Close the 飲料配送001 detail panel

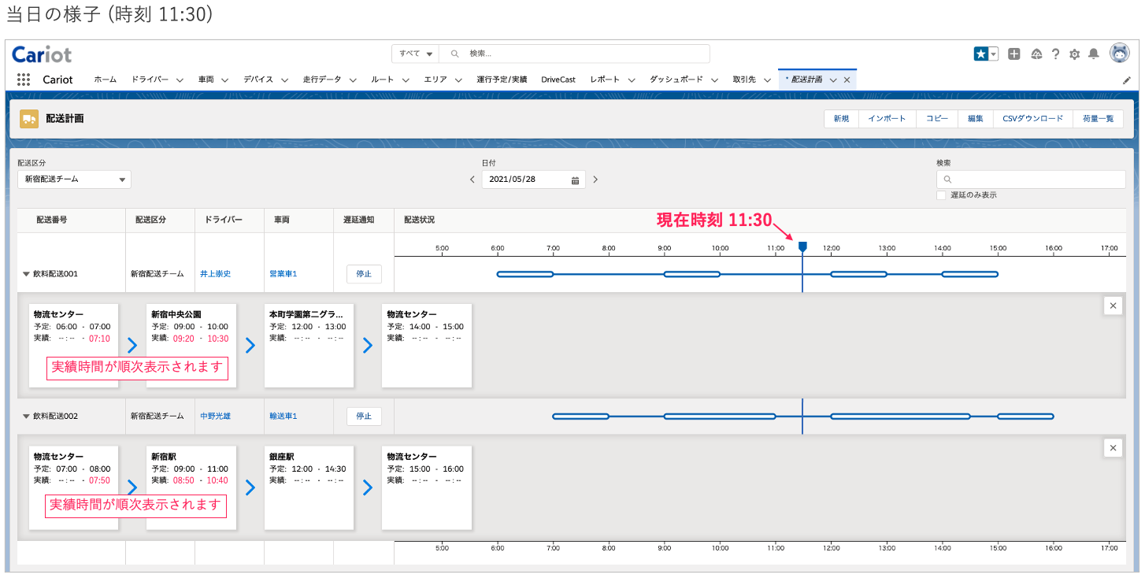[1113, 306]
